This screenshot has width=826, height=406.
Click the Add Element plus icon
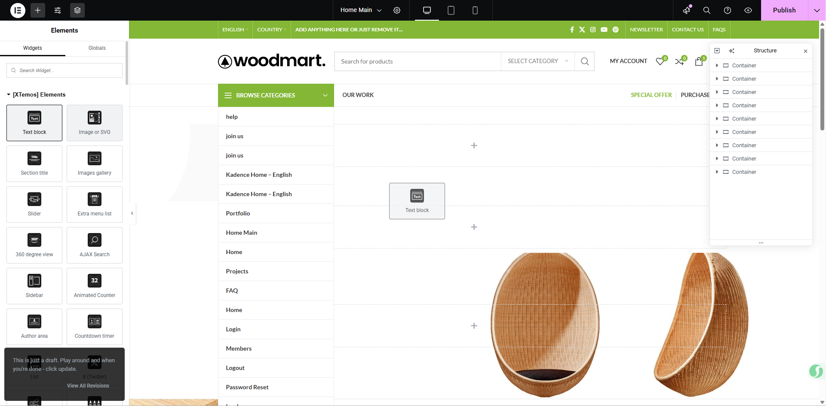(x=37, y=10)
